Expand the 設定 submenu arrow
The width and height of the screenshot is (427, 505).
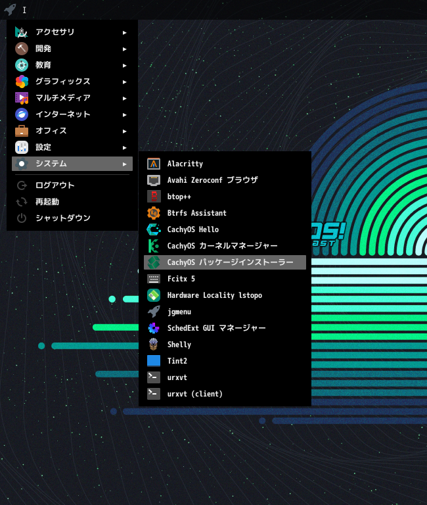pyautogui.click(x=125, y=148)
